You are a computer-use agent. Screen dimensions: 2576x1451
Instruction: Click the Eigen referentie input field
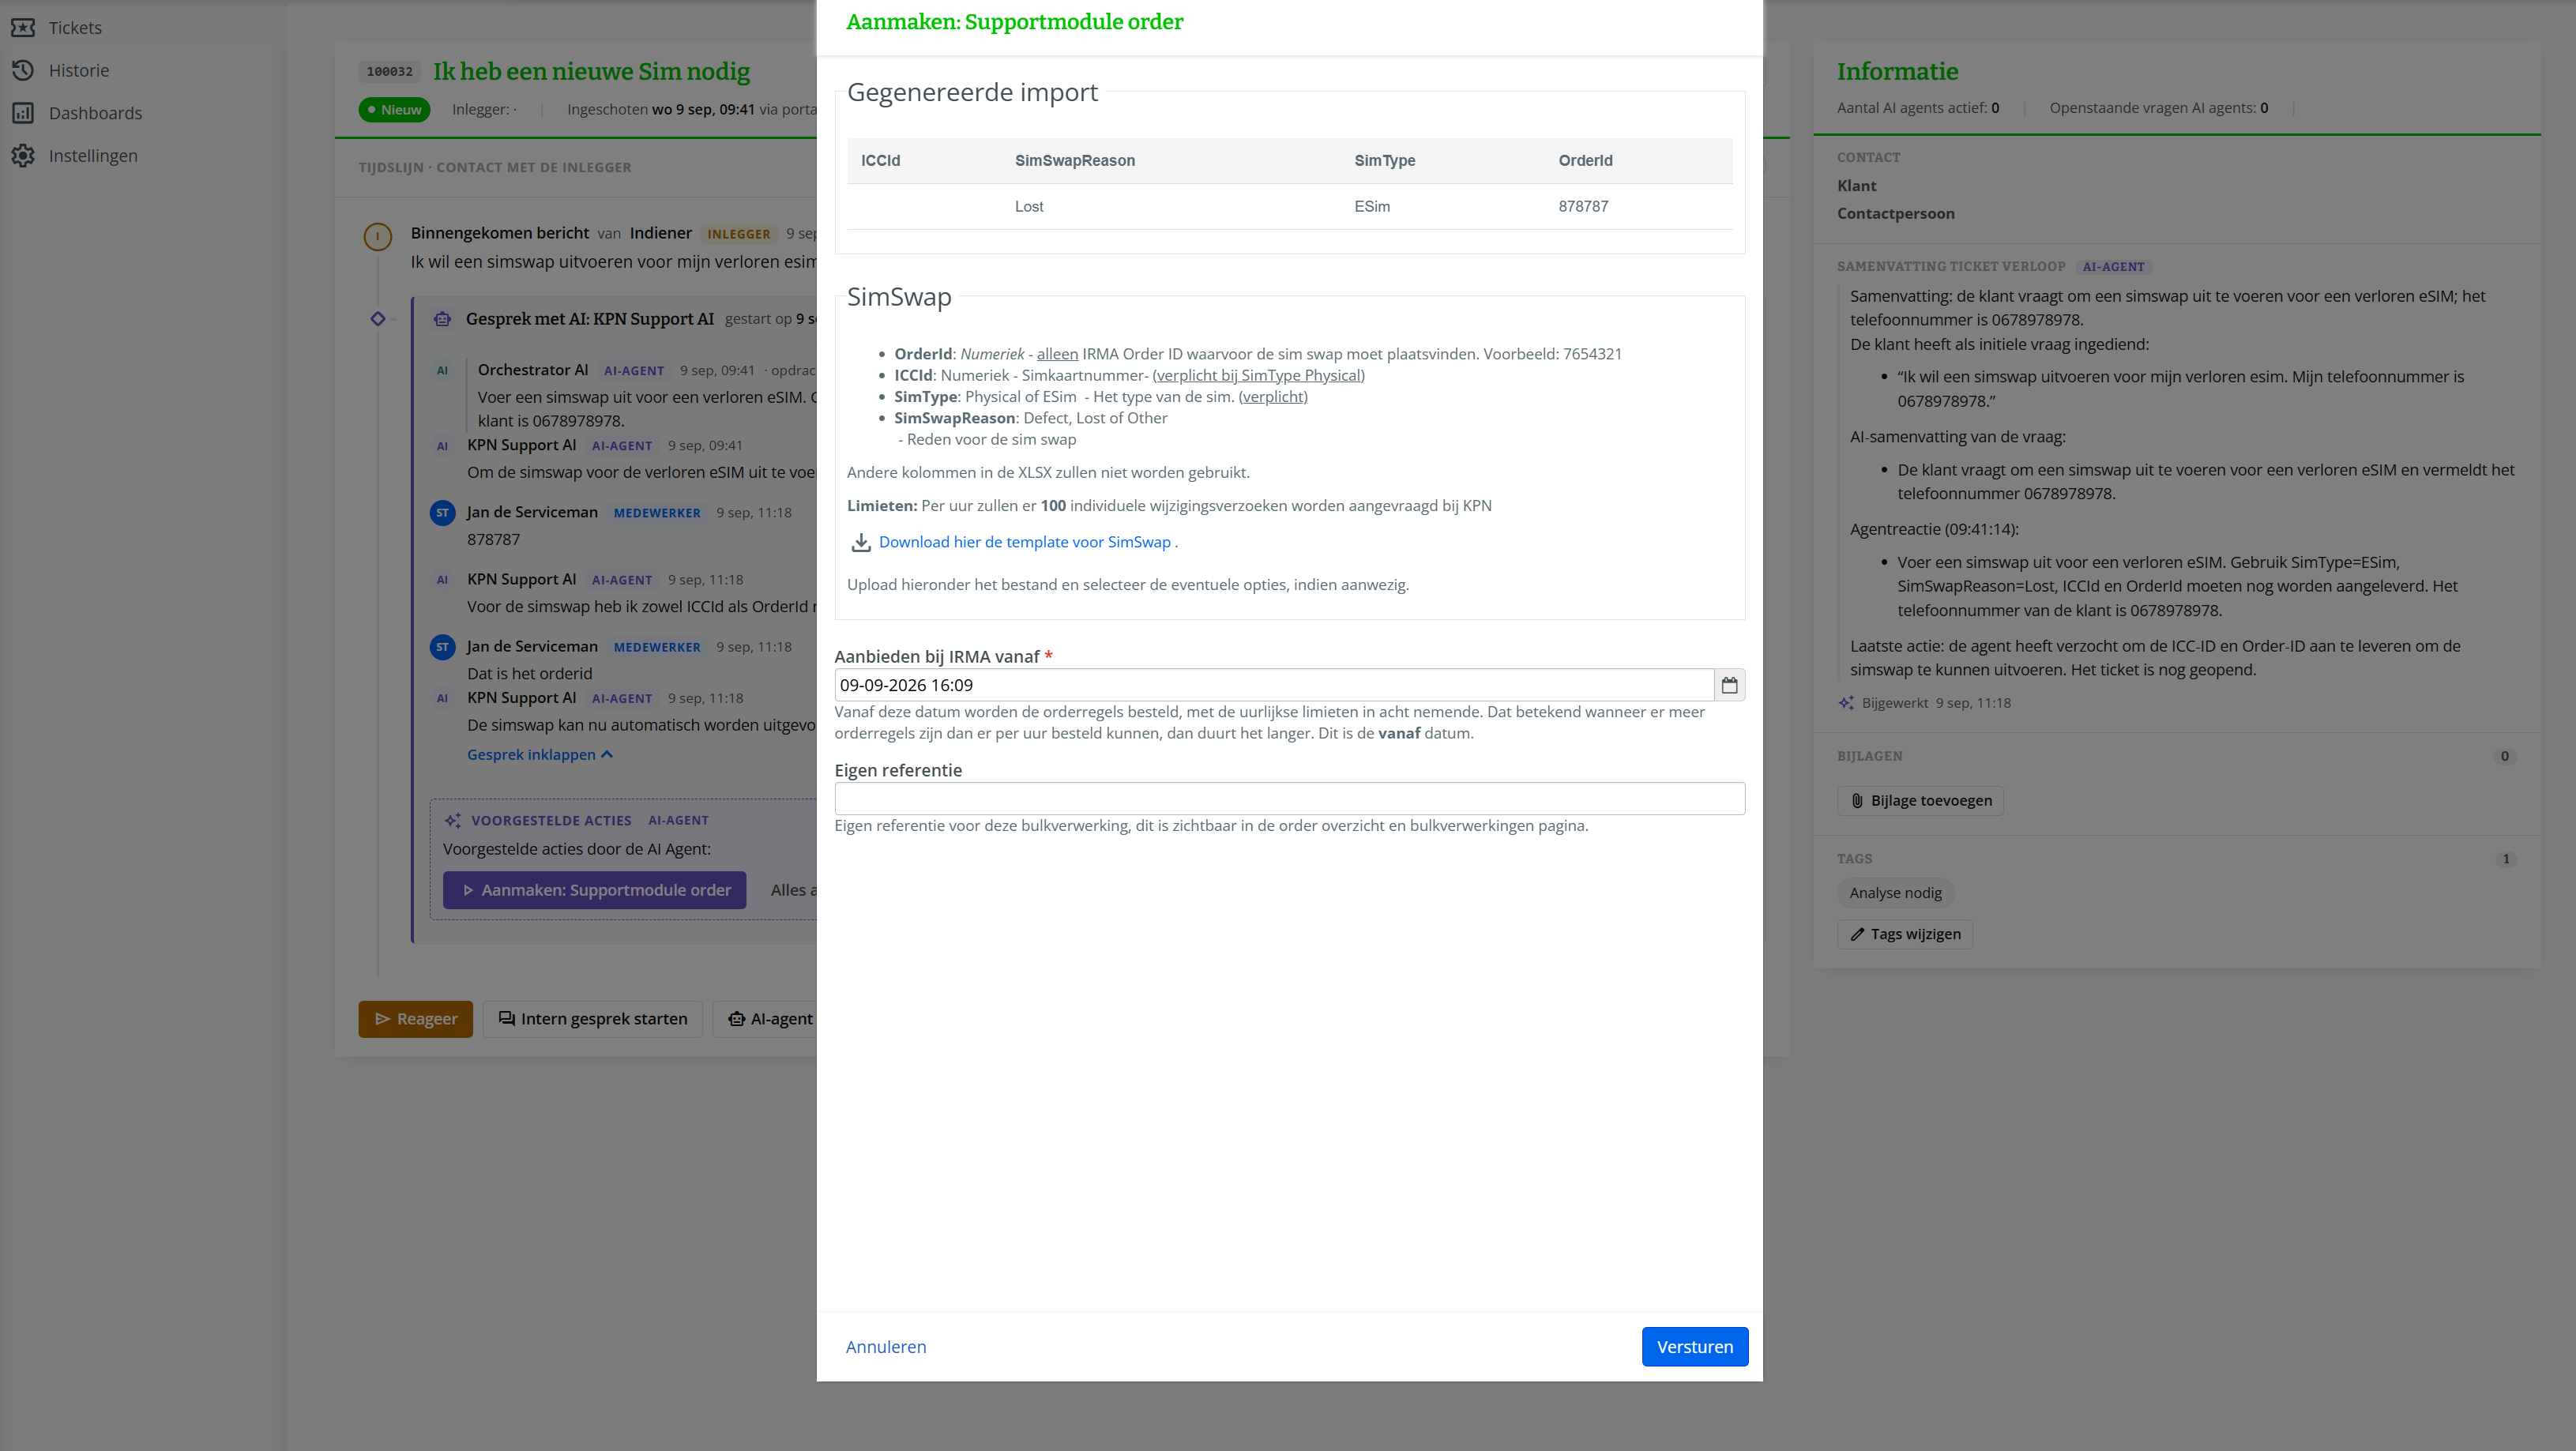1289,798
